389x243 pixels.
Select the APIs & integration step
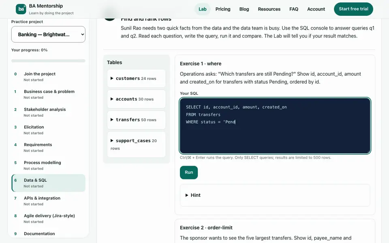click(x=48, y=201)
